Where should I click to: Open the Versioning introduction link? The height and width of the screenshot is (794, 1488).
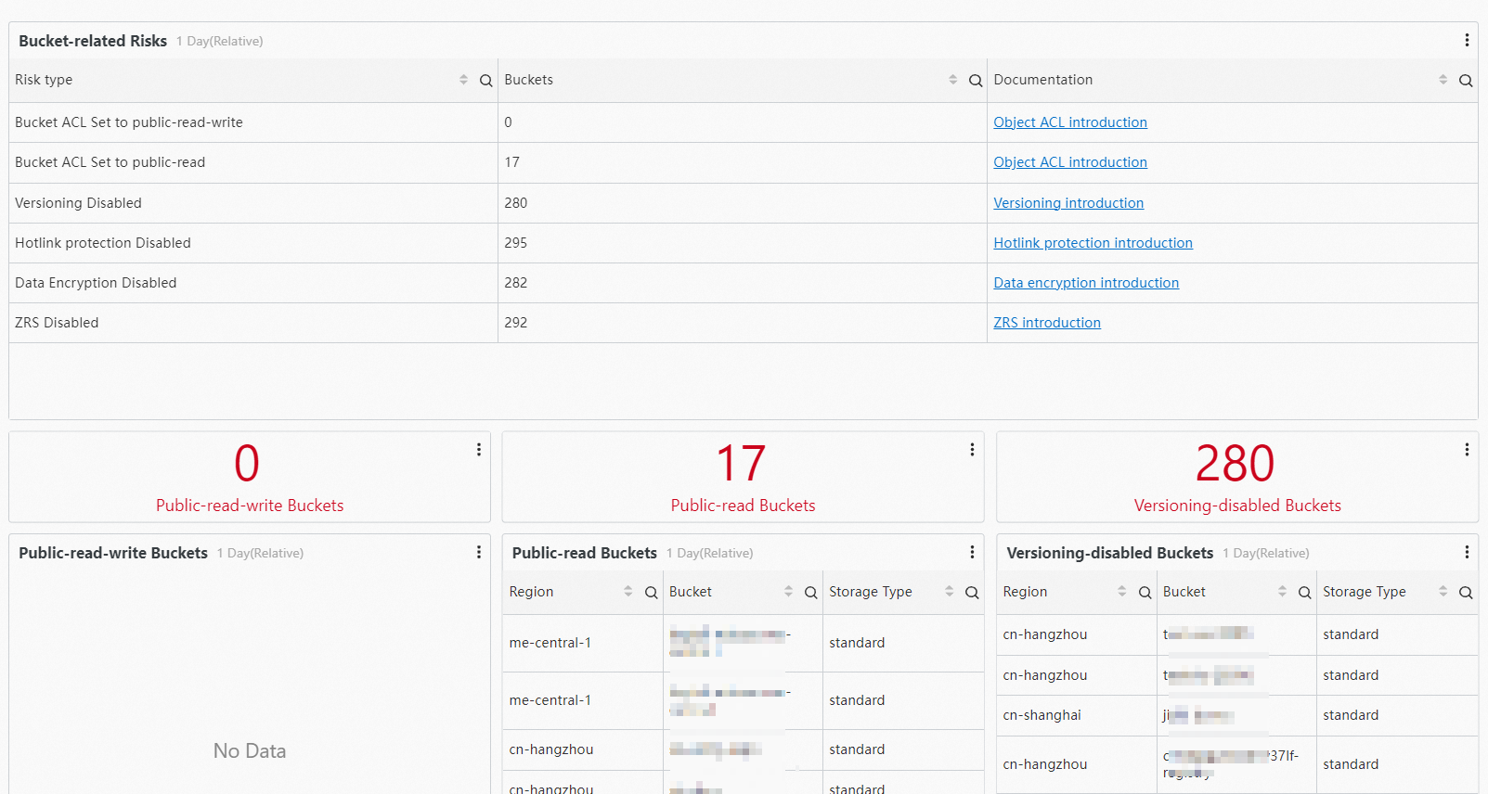[x=1068, y=203]
